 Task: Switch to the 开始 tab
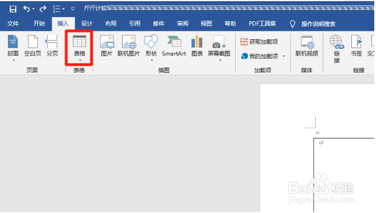pos(39,23)
